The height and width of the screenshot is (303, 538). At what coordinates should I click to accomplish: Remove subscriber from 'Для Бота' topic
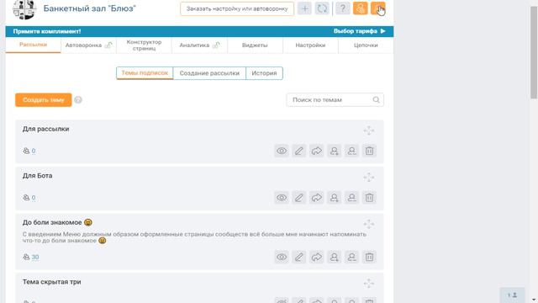coord(351,198)
